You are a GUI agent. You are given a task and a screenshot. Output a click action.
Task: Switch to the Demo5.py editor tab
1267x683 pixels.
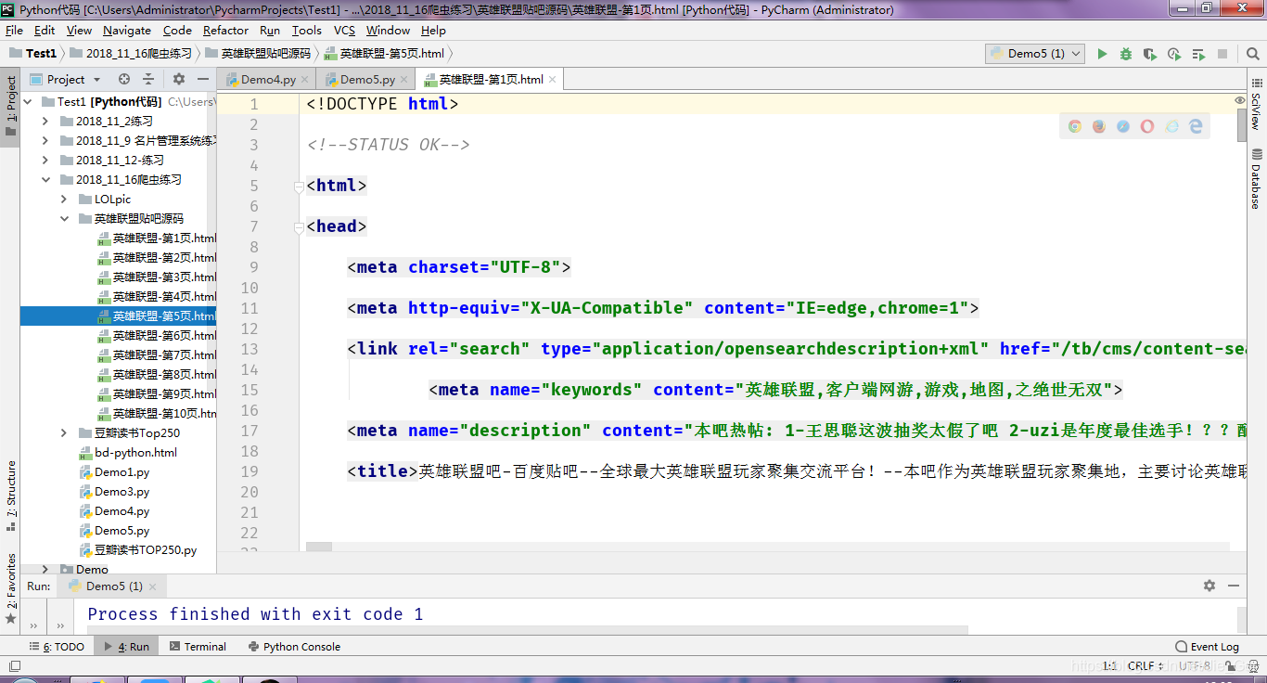(x=367, y=80)
